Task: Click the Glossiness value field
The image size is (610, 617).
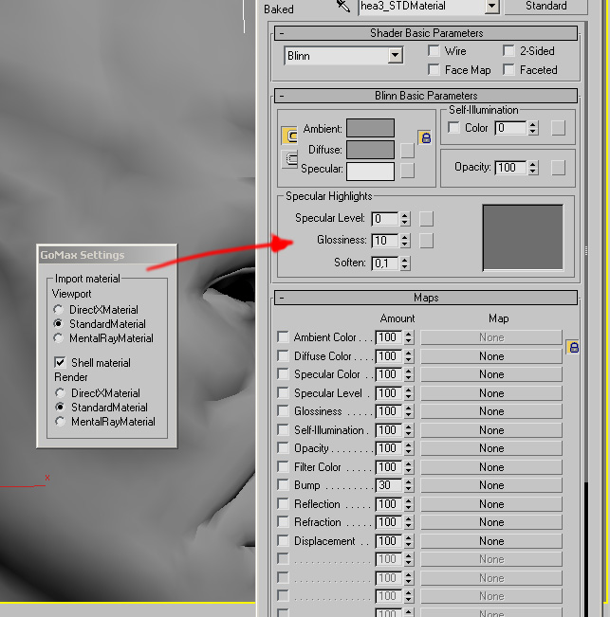Action: pyautogui.click(x=385, y=241)
